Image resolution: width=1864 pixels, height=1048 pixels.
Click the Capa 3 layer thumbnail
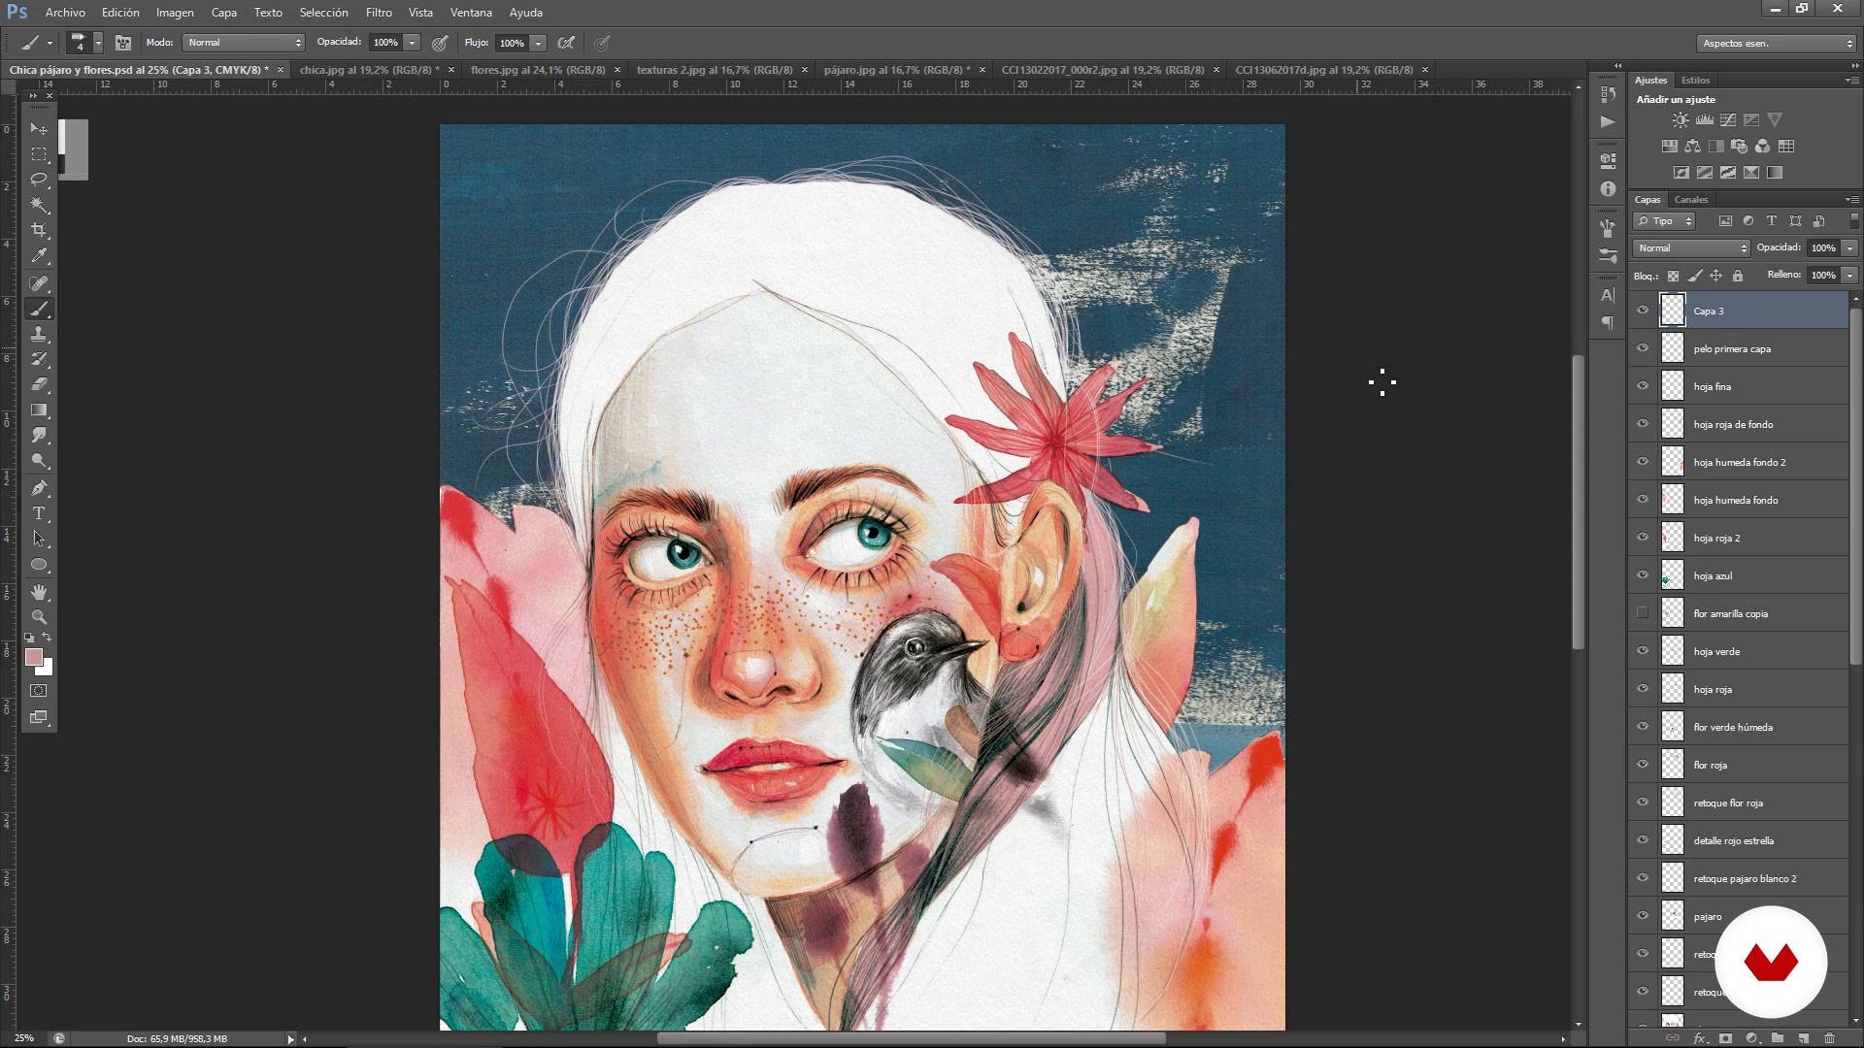(x=1673, y=311)
